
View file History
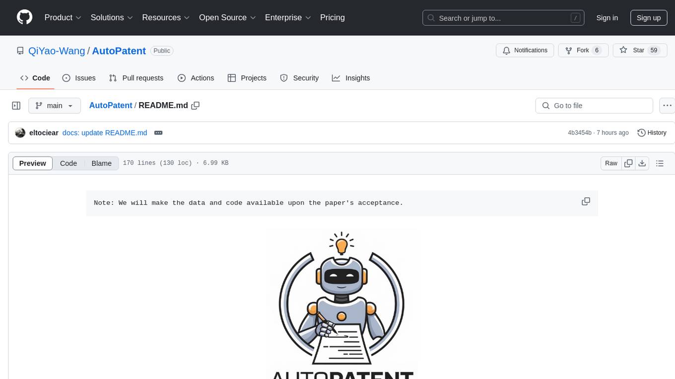(x=652, y=133)
